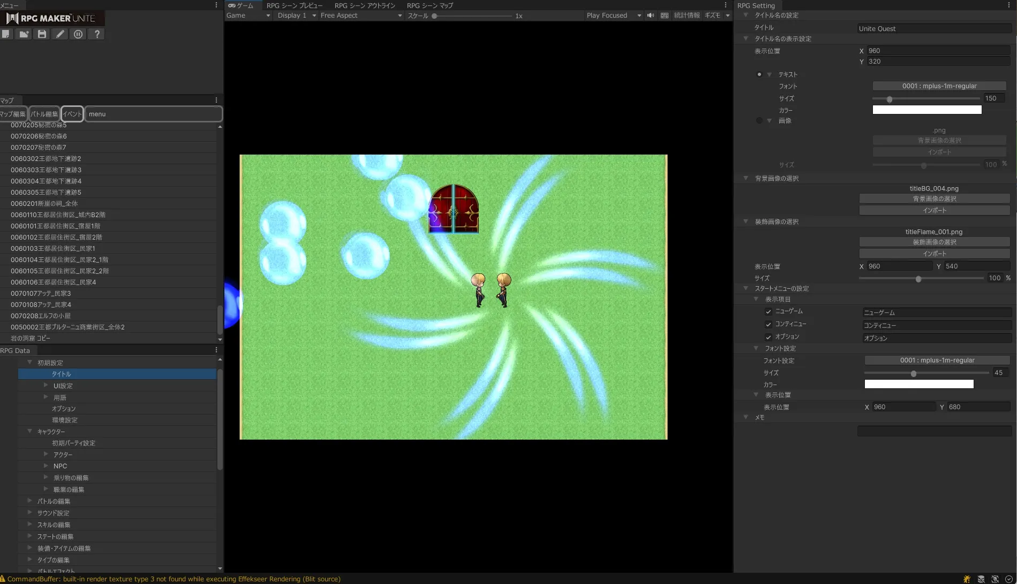The image size is (1017, 584).
Task: Click the new project icon in menu toolbar
Action: pos(6,34)
